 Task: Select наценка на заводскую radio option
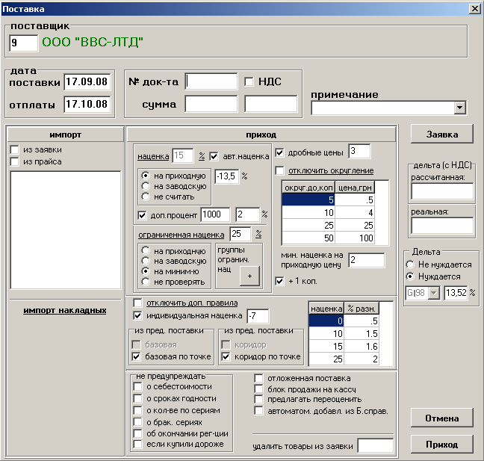(146, 186)
